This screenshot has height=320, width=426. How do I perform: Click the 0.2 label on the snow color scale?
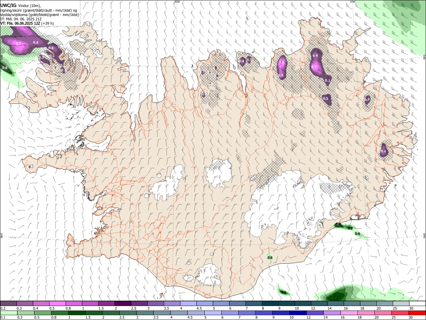3,308
